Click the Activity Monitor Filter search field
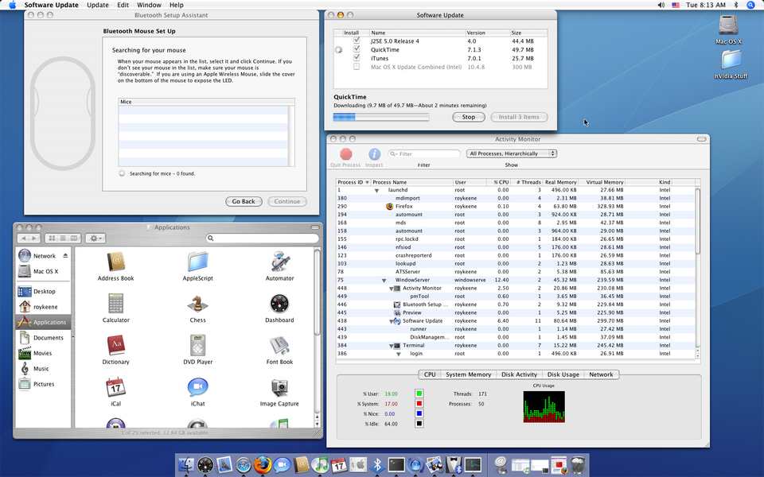The width and height of the screenshot is (764, 477). point(424,153)
